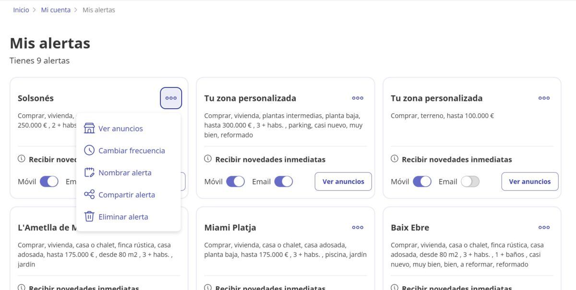Enable Email notifications on rightmost alert
The width and height of the screenshot is (576, 290).
470,181
